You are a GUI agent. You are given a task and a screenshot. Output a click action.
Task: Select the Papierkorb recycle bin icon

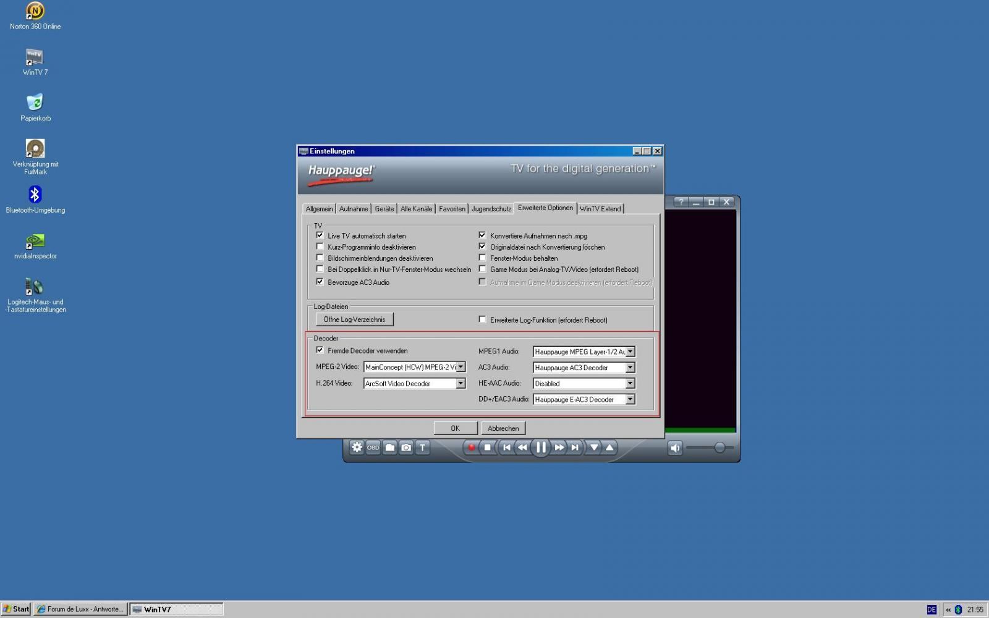[35, 108]
